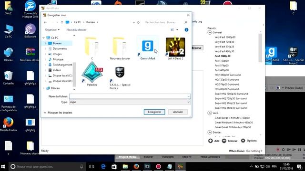
Task: Open the Type mp4 combo box
Action: click(130, 102)
